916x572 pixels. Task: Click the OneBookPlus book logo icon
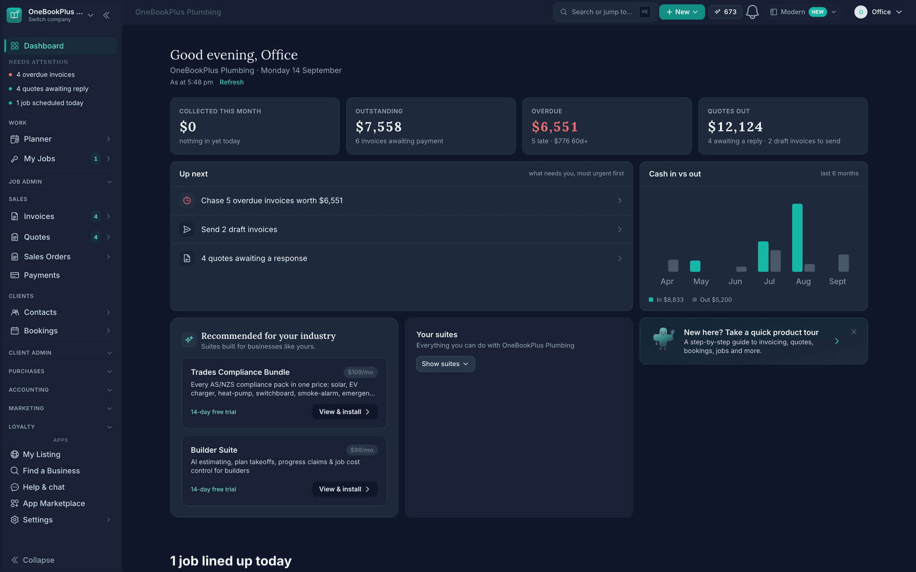coord(14,15)
